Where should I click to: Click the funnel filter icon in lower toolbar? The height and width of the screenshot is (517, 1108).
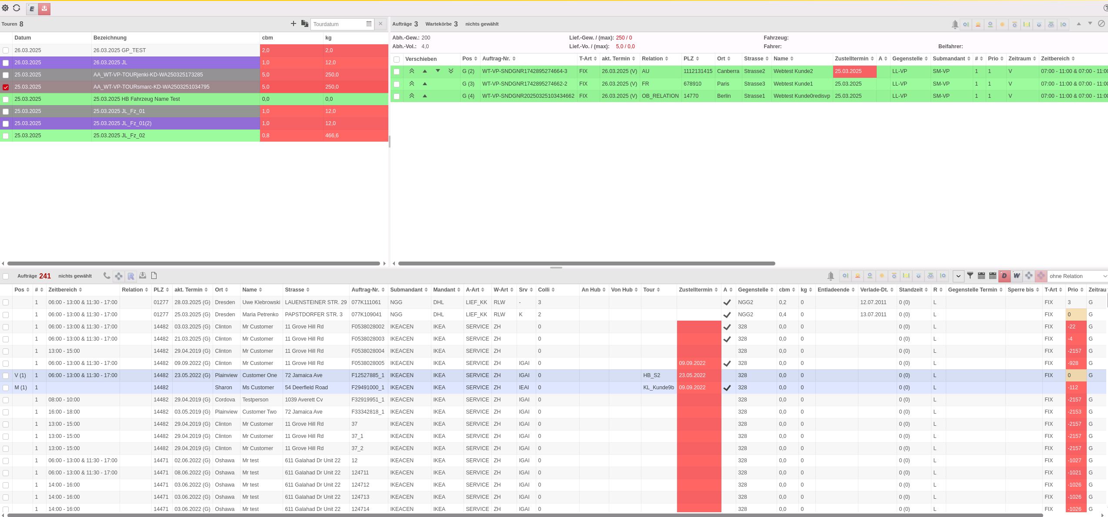click(970, 275)
